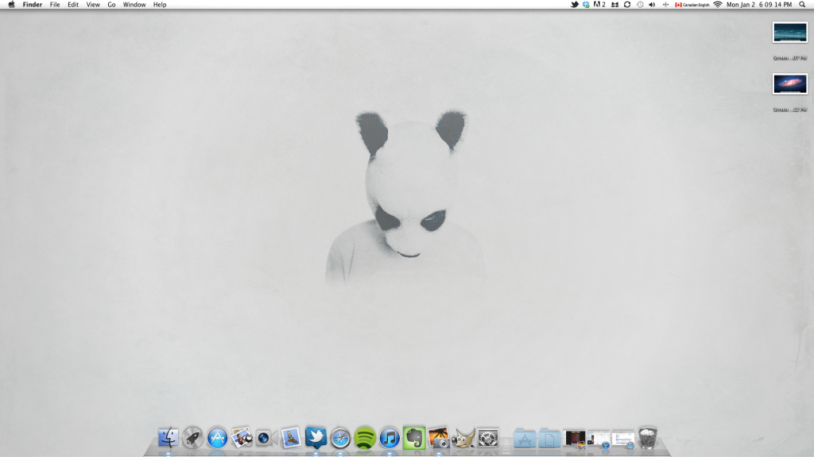Click the Spotlight search magnifying glass
Image resolution: width=814 pixels, height=457 pixels.
(x=802, y=5)
